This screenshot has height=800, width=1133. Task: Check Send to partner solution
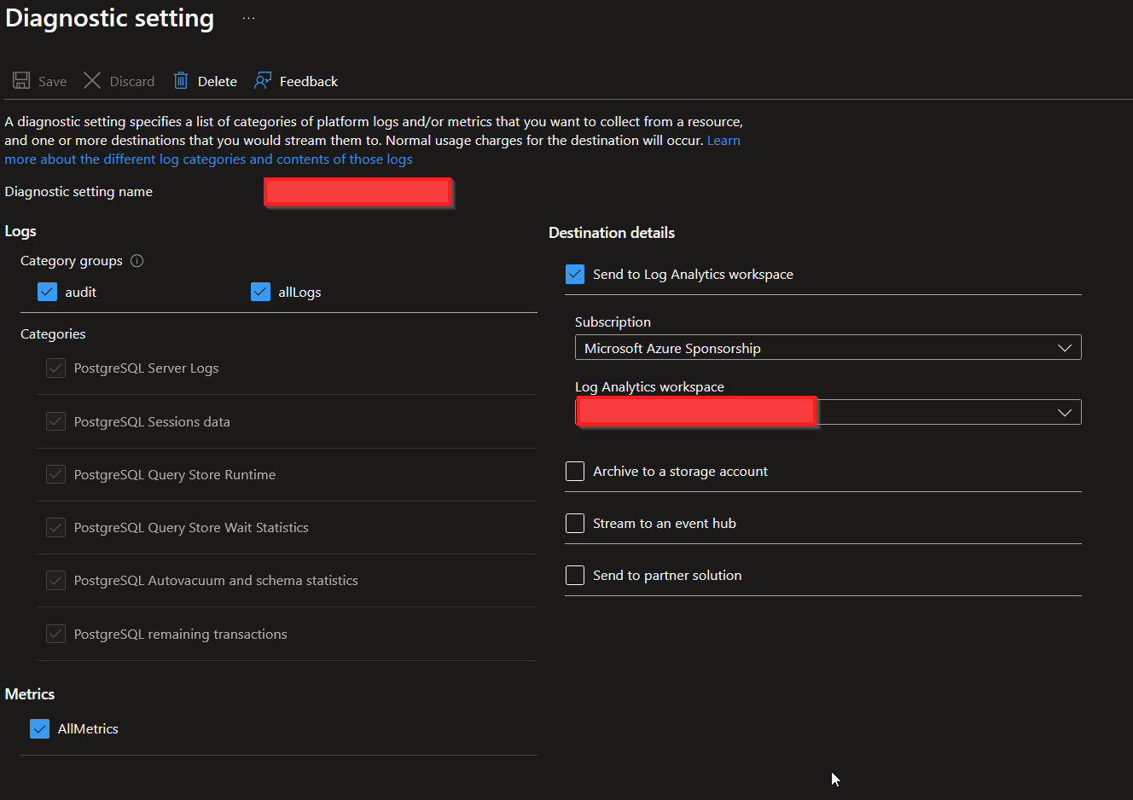(x=575, y=576)
